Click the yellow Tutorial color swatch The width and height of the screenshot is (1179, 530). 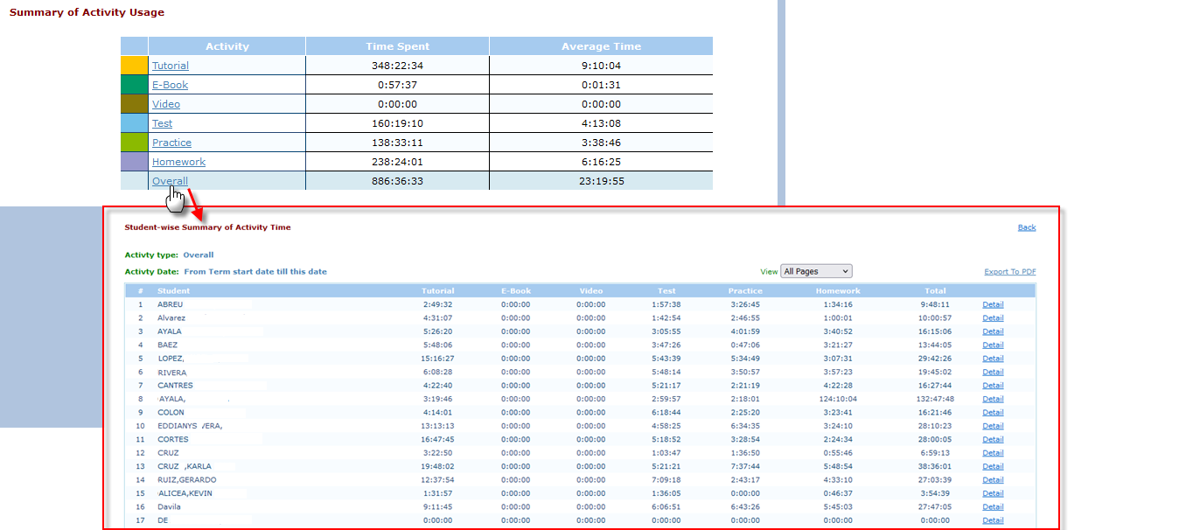[x=134, y=66]
